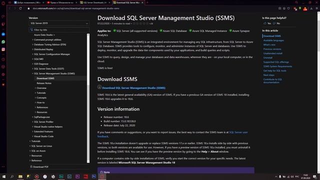This screenshot has height=180, width=320.
Task: Open a new tab with plus button
Action: (x=147, y=2)
